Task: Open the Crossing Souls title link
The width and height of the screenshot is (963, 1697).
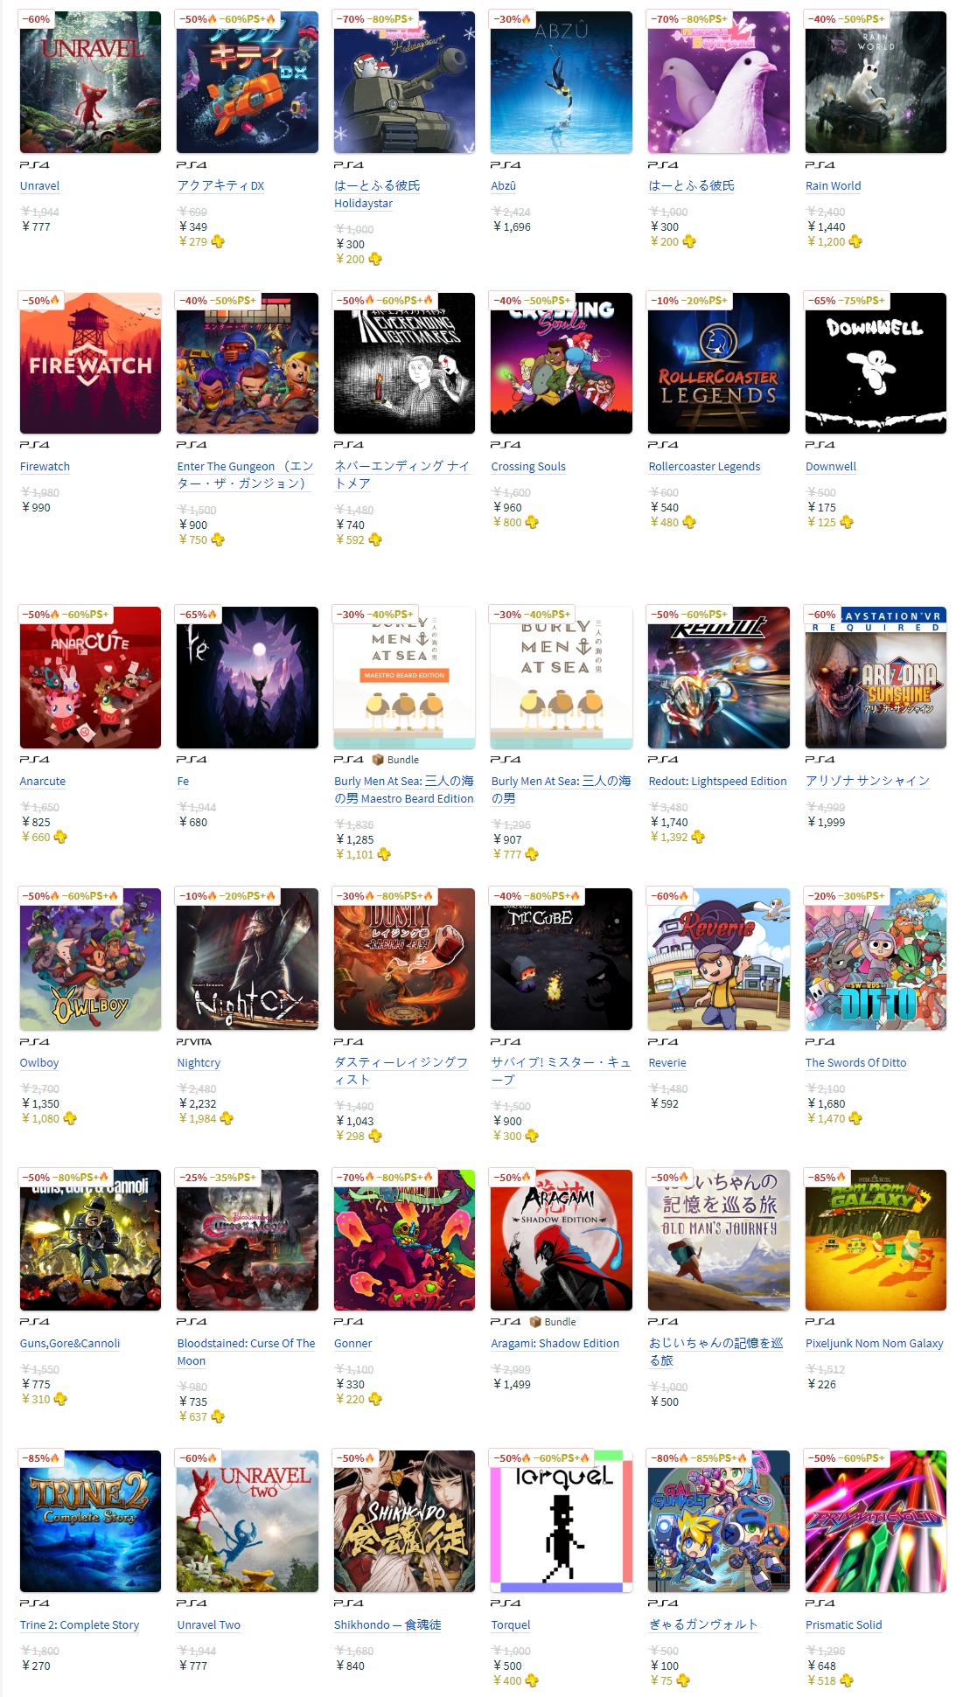Action: 528,467
